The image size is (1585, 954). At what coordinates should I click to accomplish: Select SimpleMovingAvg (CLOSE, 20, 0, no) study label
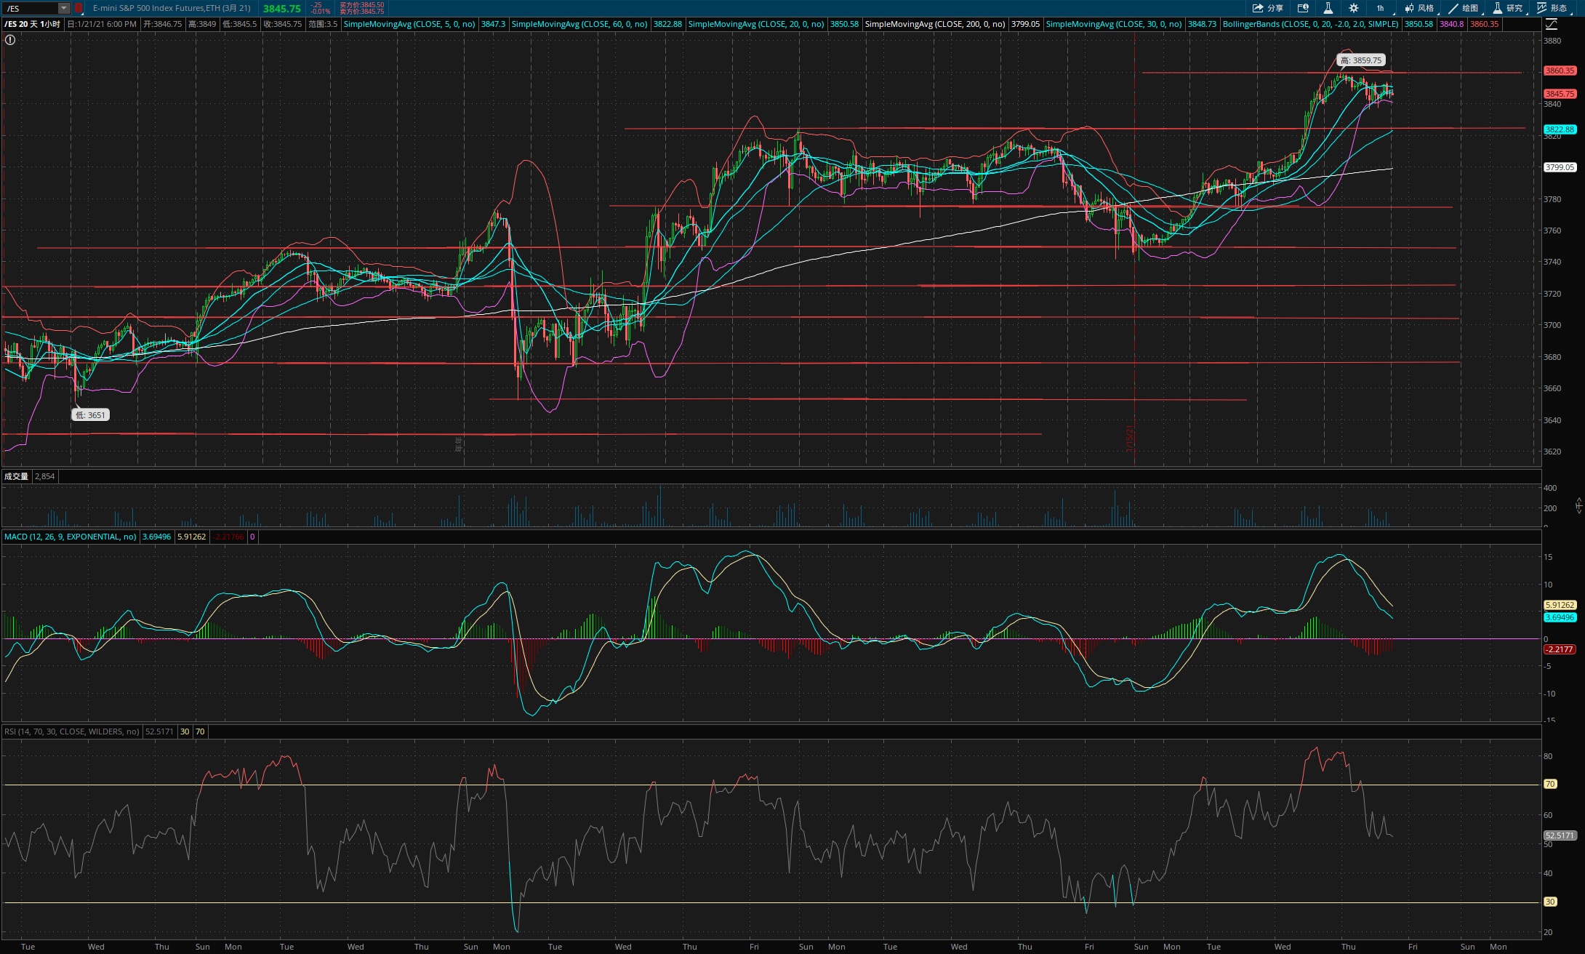(756, 24)
